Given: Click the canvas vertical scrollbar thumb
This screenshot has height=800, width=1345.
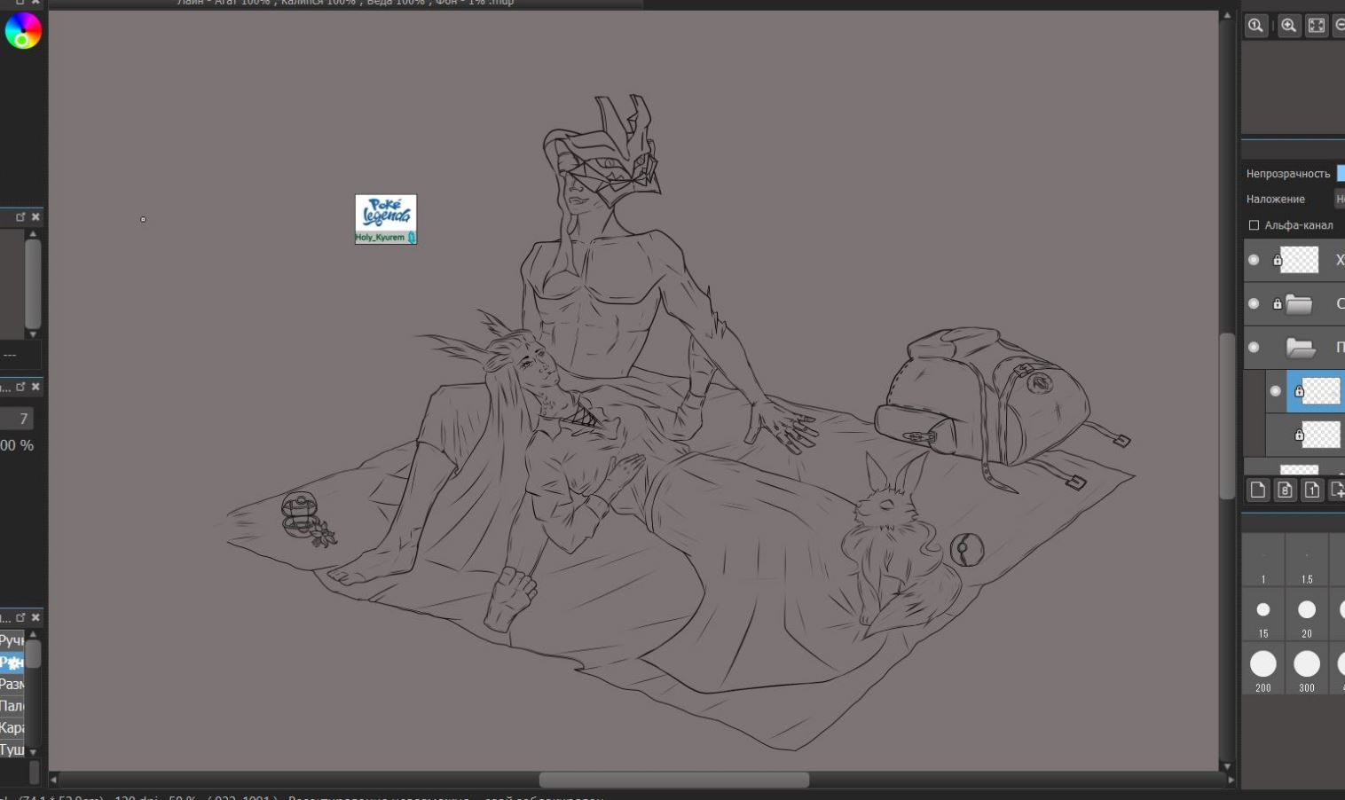Looking at the screenshot, I should pyautogui.click(x=1227, y=416).
